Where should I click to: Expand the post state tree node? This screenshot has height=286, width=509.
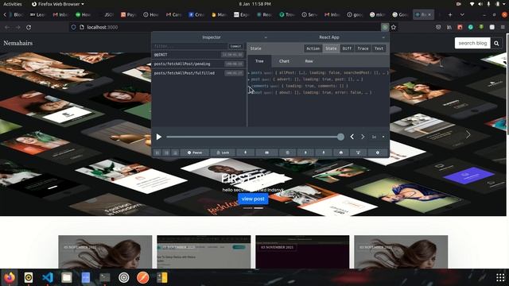(249, 79)
